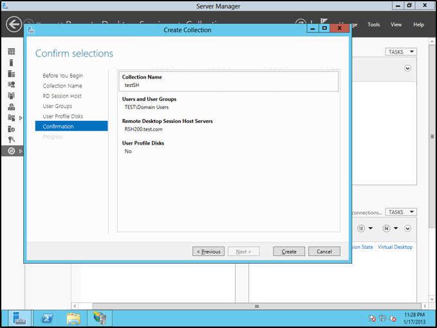437x328 pixels.
Task: Select the All Servers sidebar icon
Action: pos(11,74)
